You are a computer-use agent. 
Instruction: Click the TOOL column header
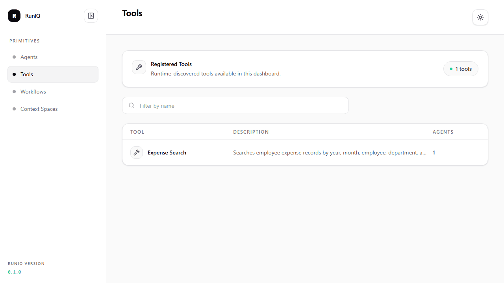point(137,132)
